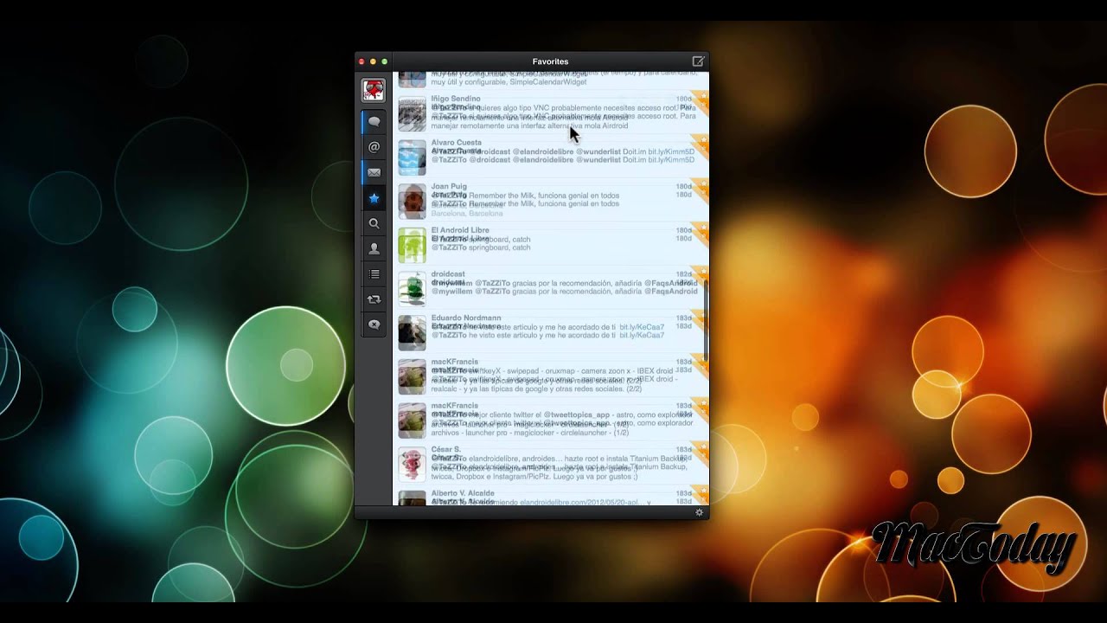Viewport: 1107px width, 623px height.
Task: Click the Favorites window title
Action: pos(550,61)
